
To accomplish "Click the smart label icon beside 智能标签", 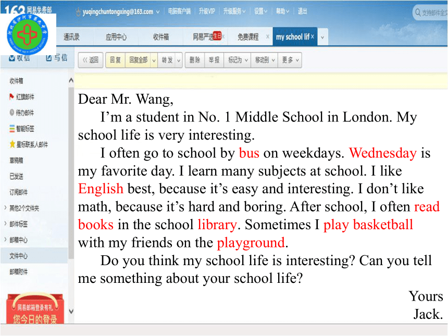I will [x=12, y=129].
